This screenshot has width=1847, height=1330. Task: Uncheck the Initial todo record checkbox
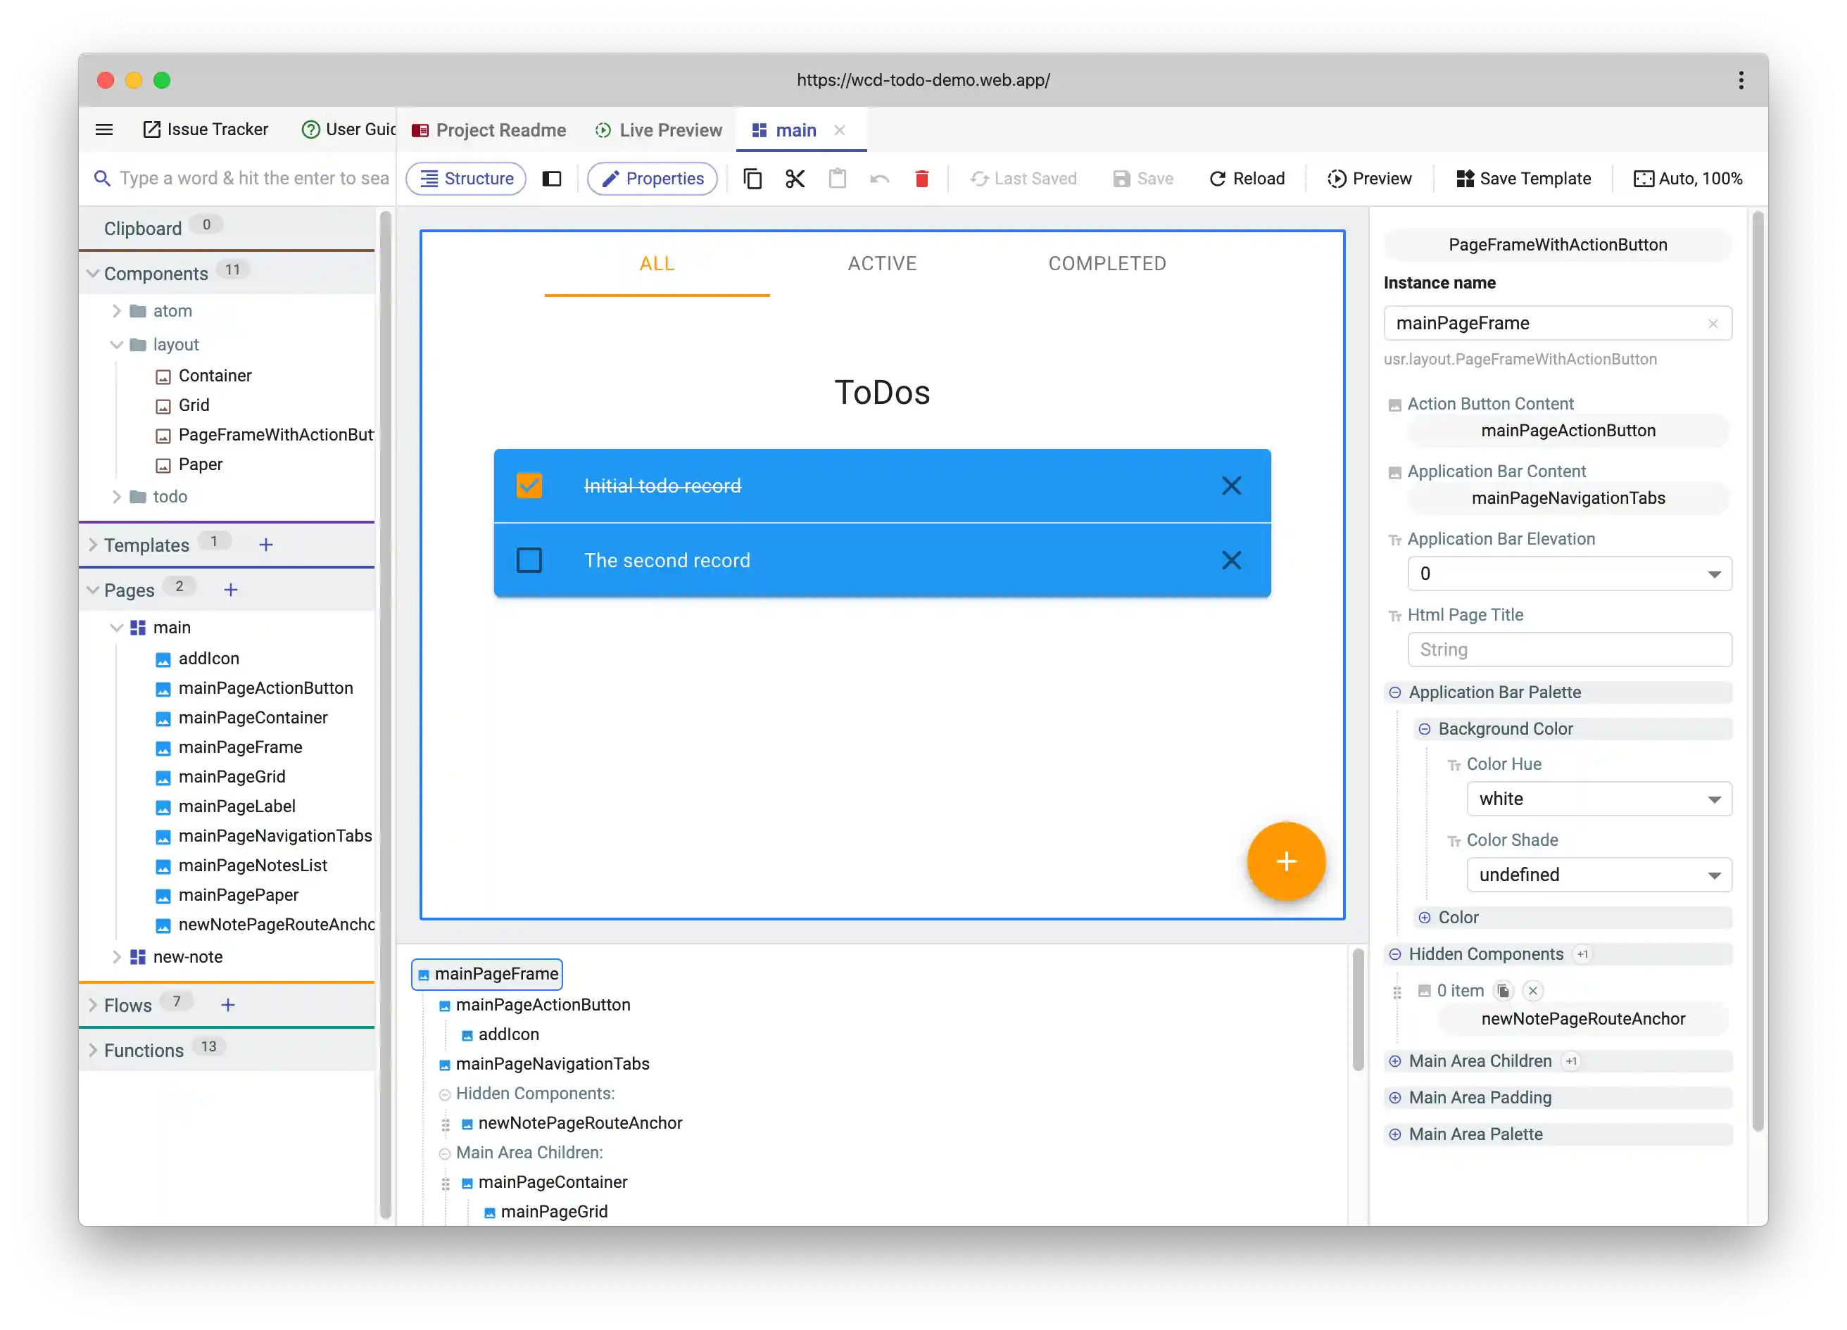point(529,485)
